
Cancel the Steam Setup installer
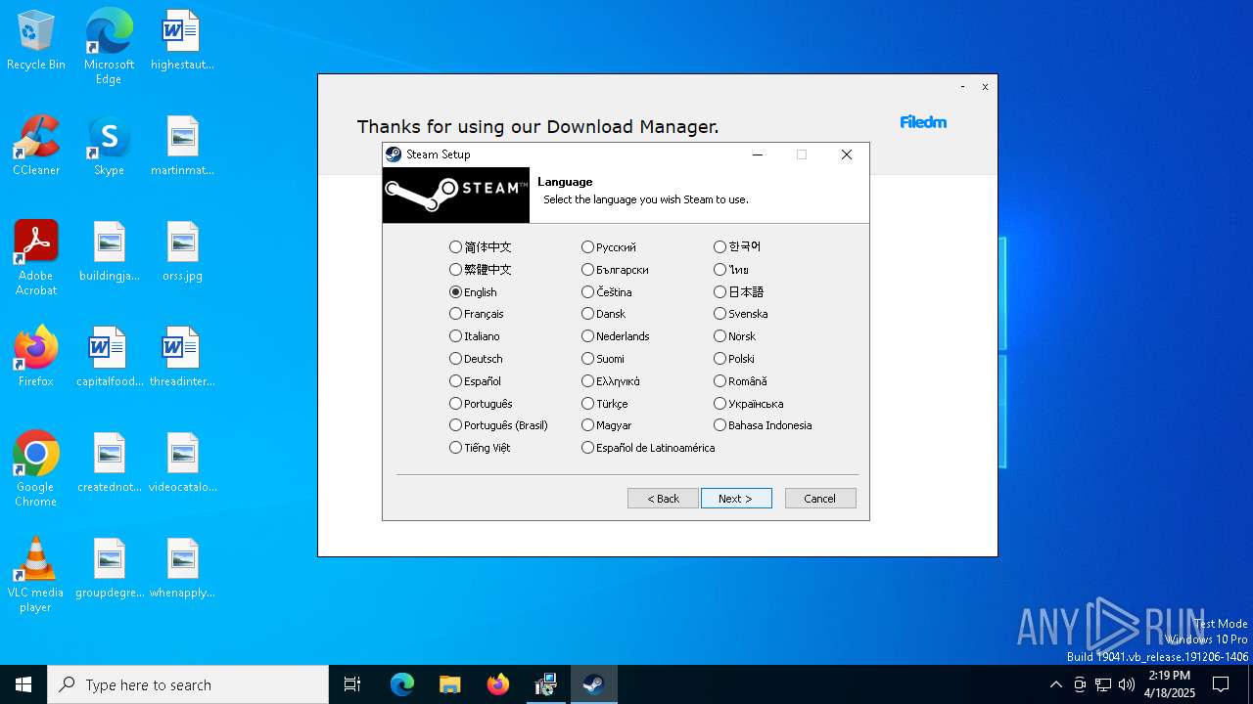pyautogui.click(x=820, y=499)
